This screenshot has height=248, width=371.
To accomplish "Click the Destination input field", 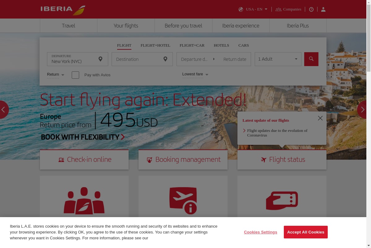I will [142, 59].
